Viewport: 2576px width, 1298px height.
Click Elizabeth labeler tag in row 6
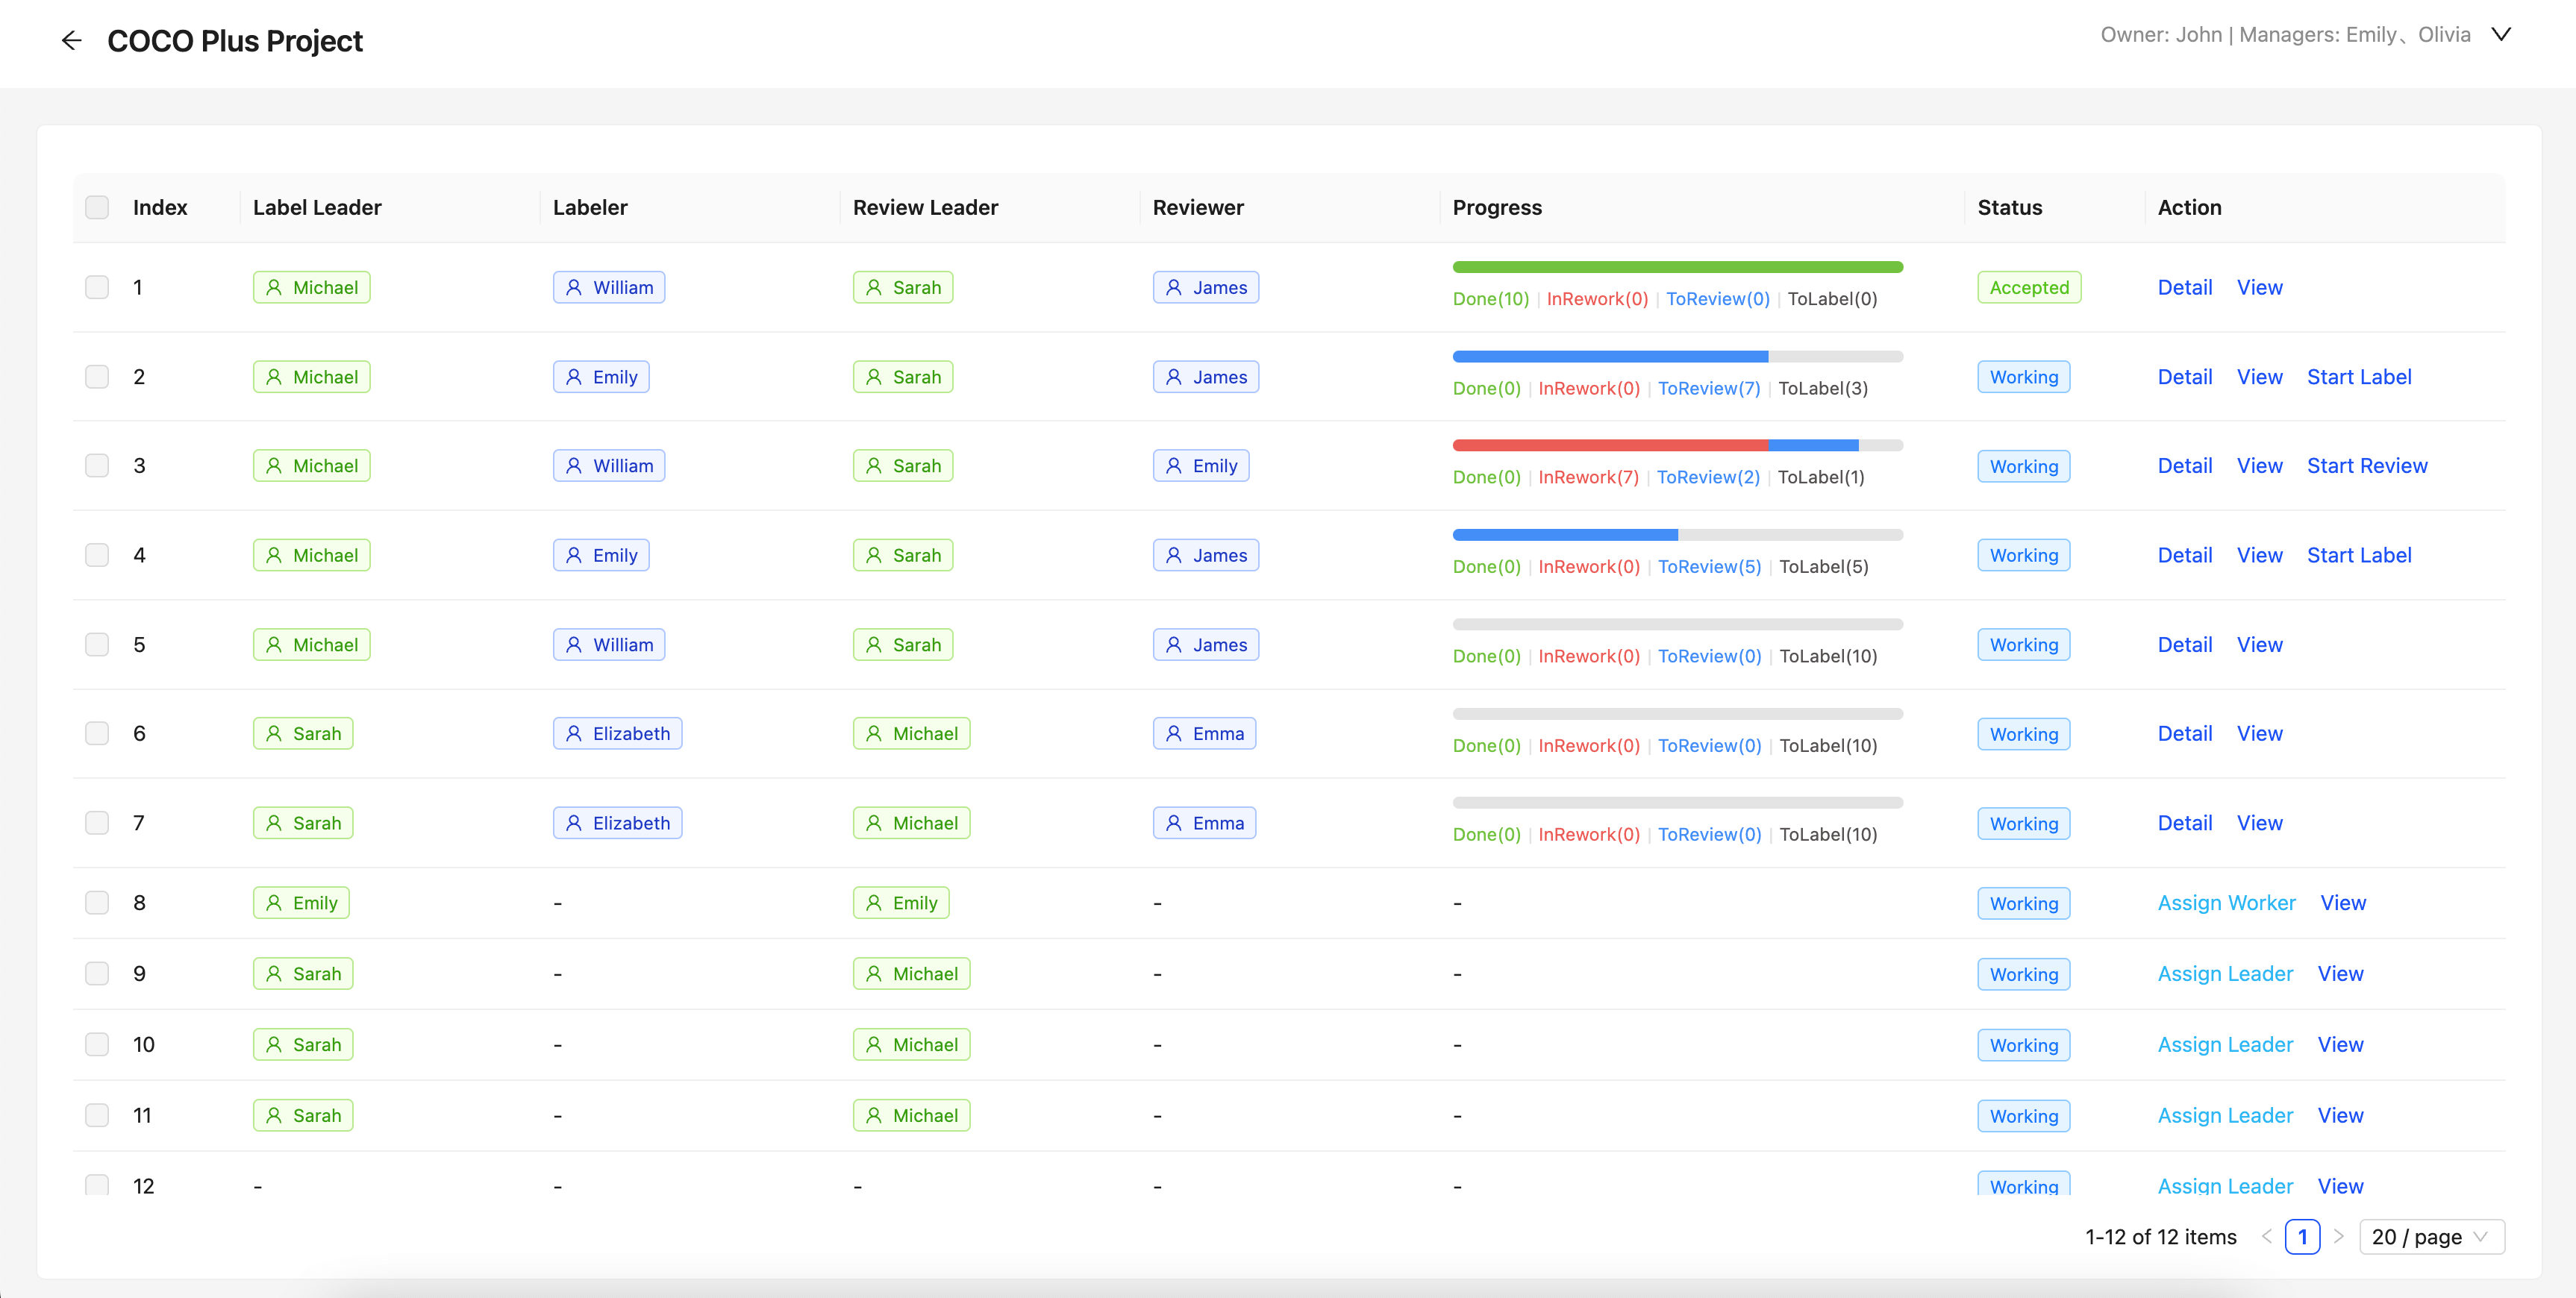[617, 734]
